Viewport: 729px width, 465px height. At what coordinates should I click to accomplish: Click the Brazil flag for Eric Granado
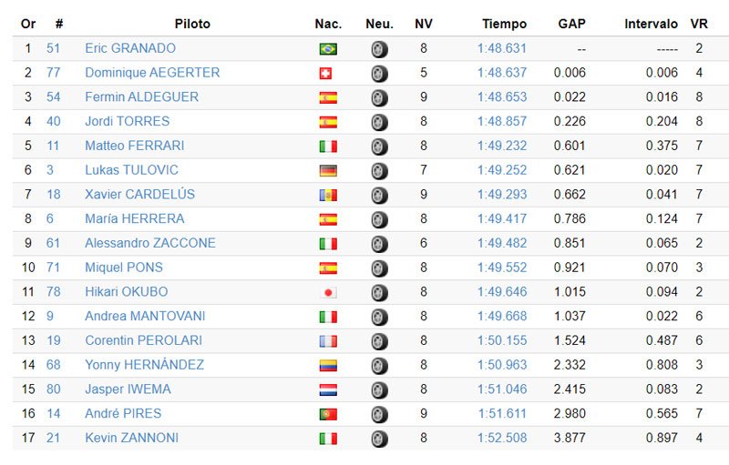327,49
